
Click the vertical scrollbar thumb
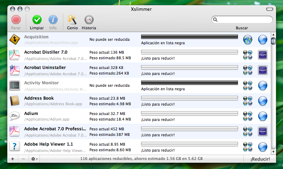tap(273, 41)
